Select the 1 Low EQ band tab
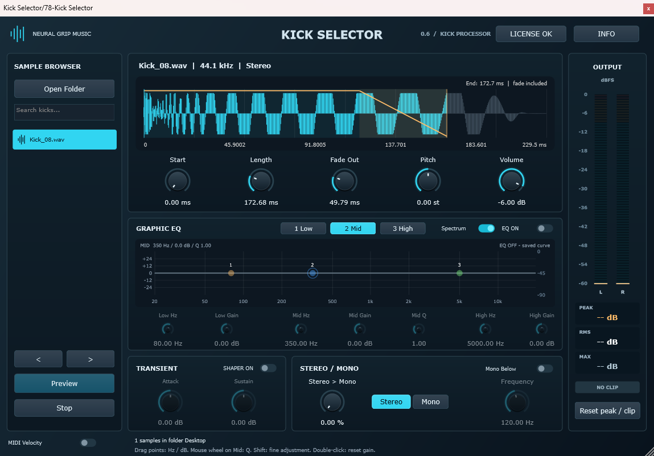 point(303,229)
